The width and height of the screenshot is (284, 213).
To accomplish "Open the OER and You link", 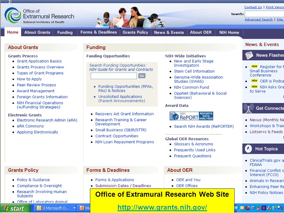I will pyautogui.click(x=188, y=180).
